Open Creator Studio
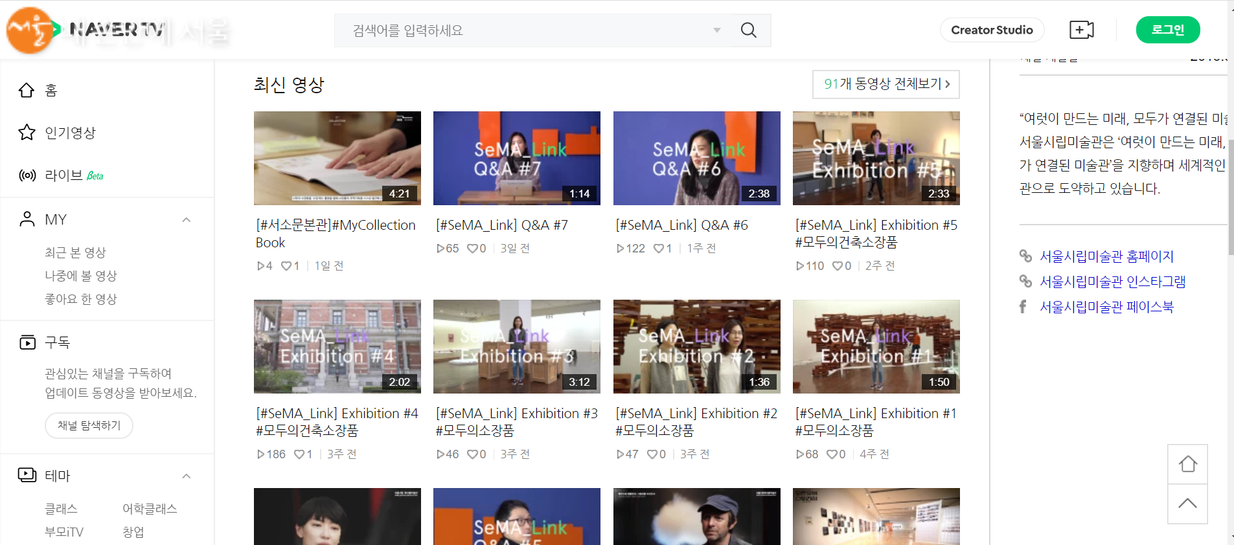This screenshot has width=1234, height=545. (x=991, y=30)
